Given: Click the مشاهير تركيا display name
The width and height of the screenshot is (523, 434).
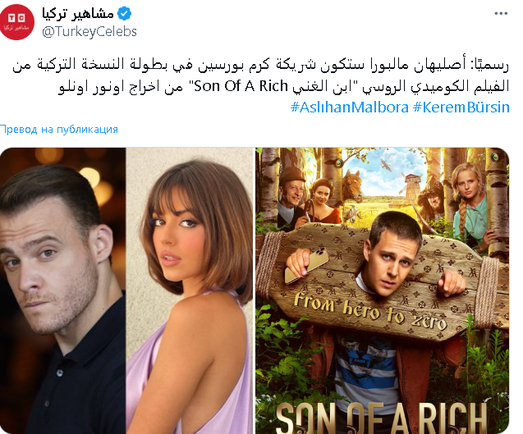Looking at the screenshot, I should click(78, 14).
